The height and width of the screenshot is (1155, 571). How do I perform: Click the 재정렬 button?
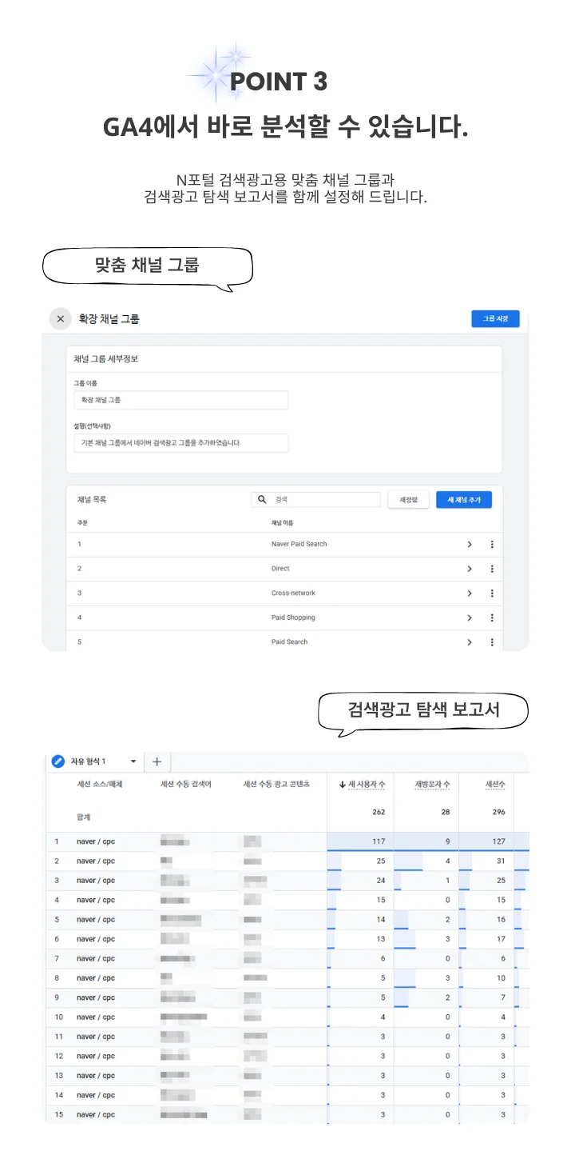click(408, 500)
